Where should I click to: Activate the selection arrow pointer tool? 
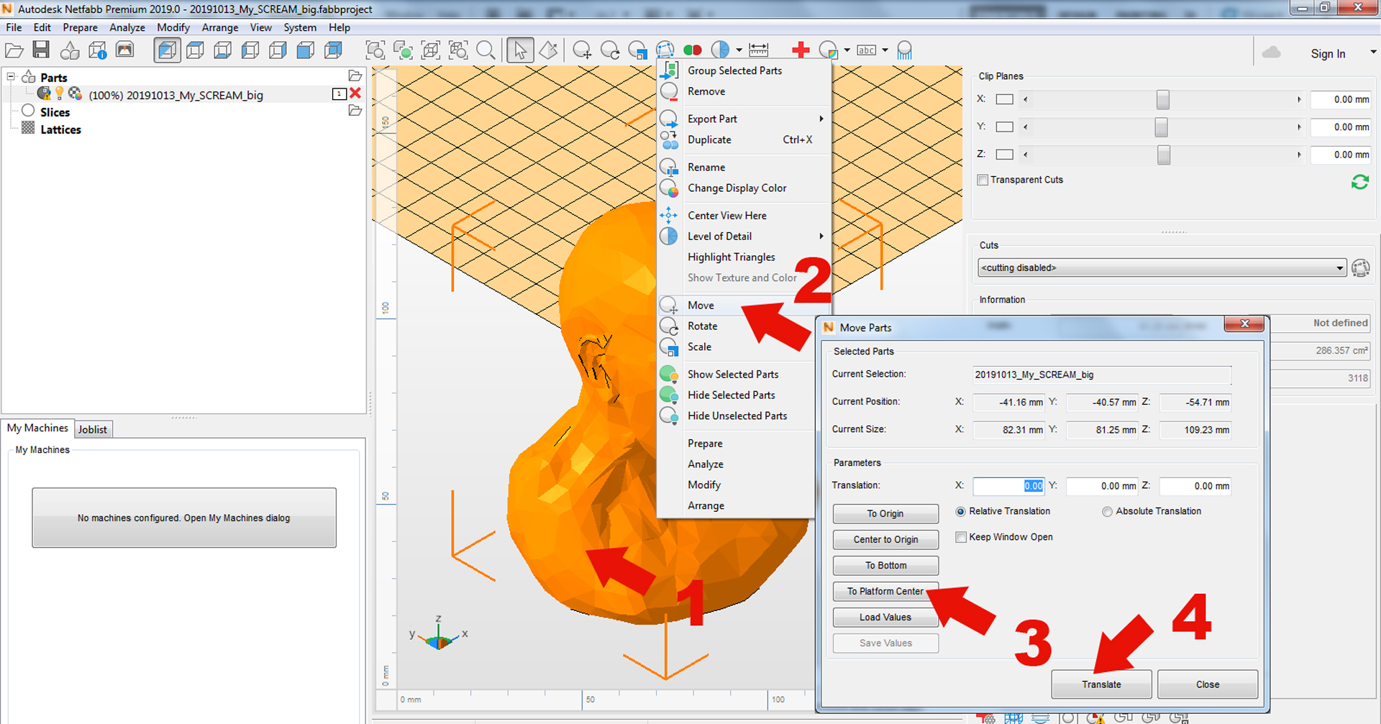(x=520, y=50)
